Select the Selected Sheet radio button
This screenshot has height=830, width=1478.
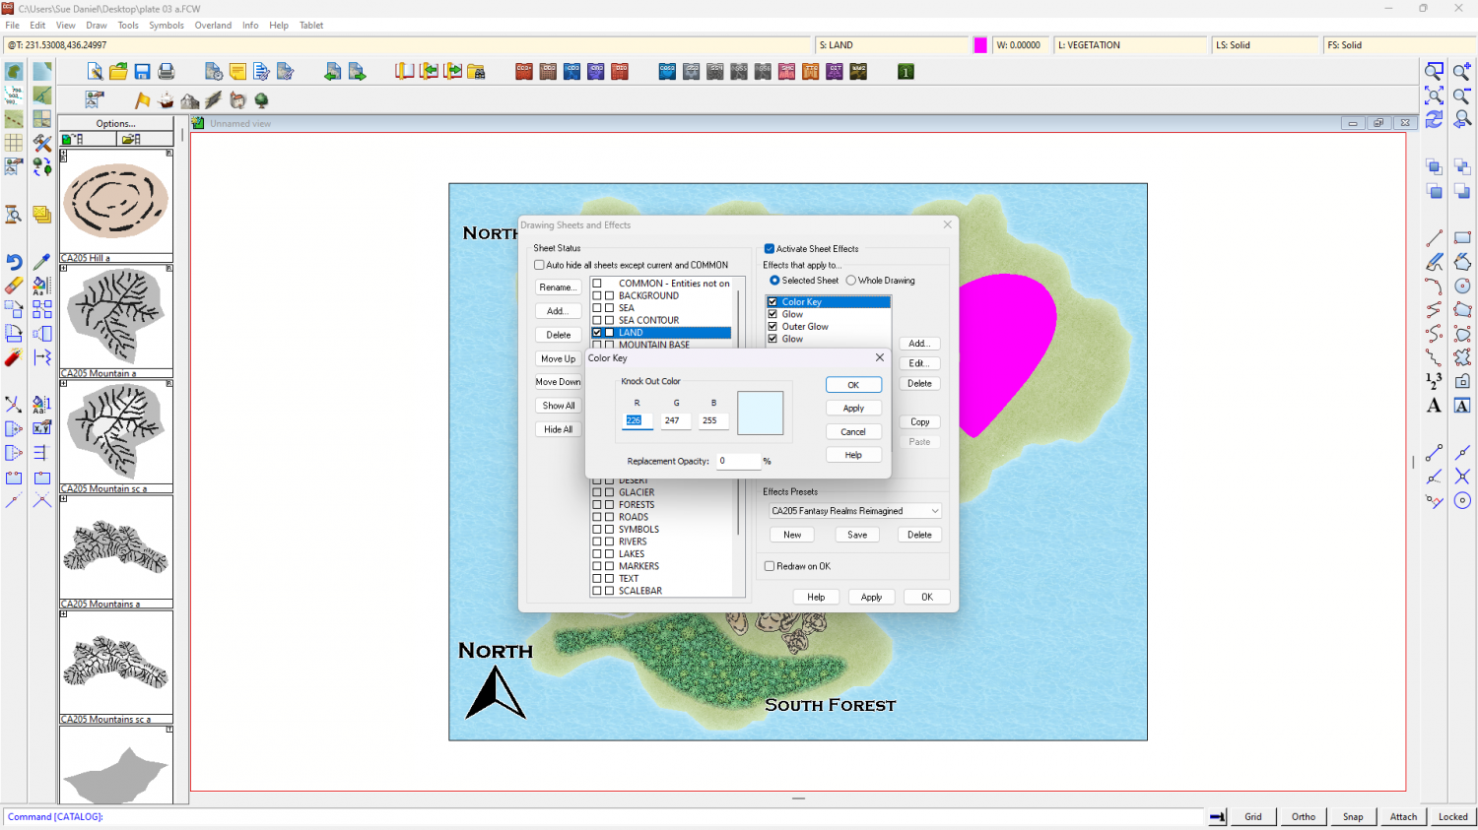point(774,281)
